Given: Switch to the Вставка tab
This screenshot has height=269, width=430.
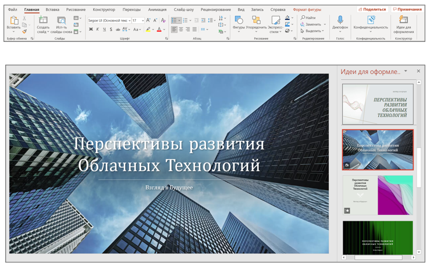Looking at the screenshot, I should tap(52, 9).
